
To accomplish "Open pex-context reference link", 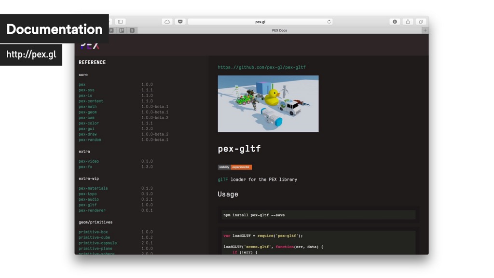I will [x=91, y=101].
